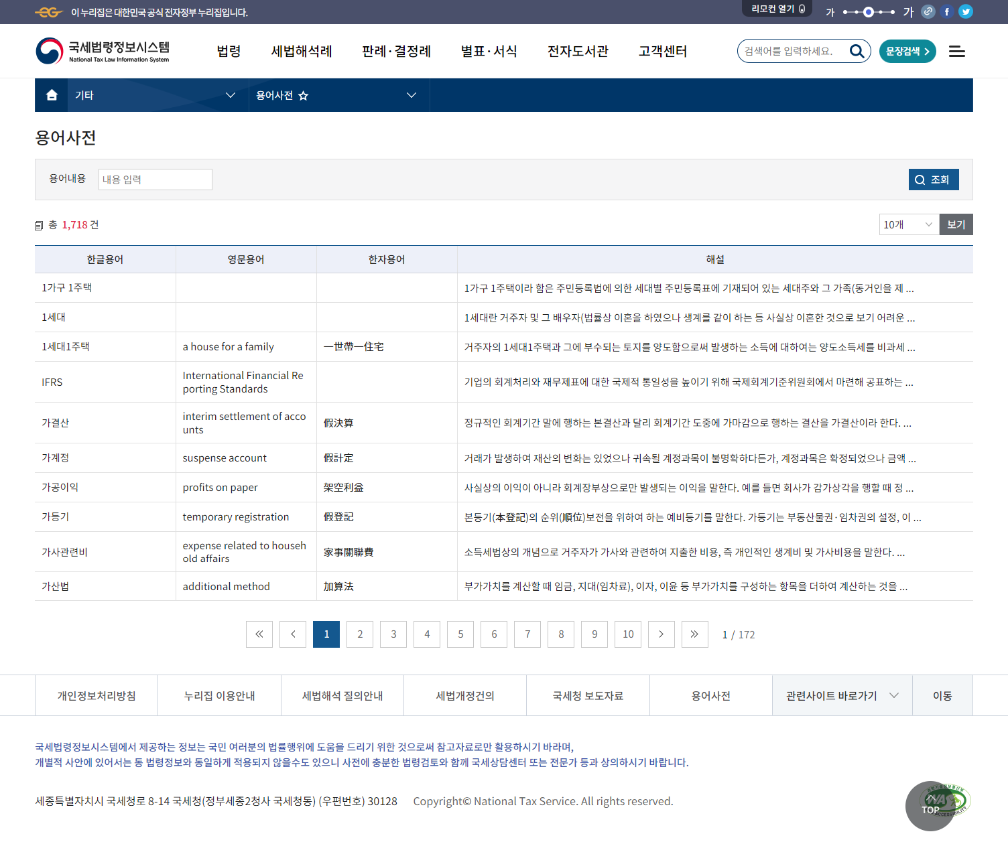Share page via Facebook icon
Viewport: 1008px width, 842px height.
click(x=946, y=11)
